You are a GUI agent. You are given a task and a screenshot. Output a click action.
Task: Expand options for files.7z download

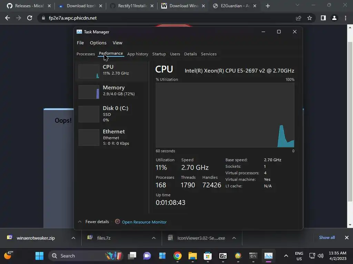154,238
